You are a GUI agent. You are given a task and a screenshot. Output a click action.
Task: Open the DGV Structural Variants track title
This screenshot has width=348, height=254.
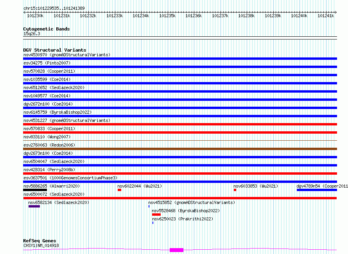[55, 50]
